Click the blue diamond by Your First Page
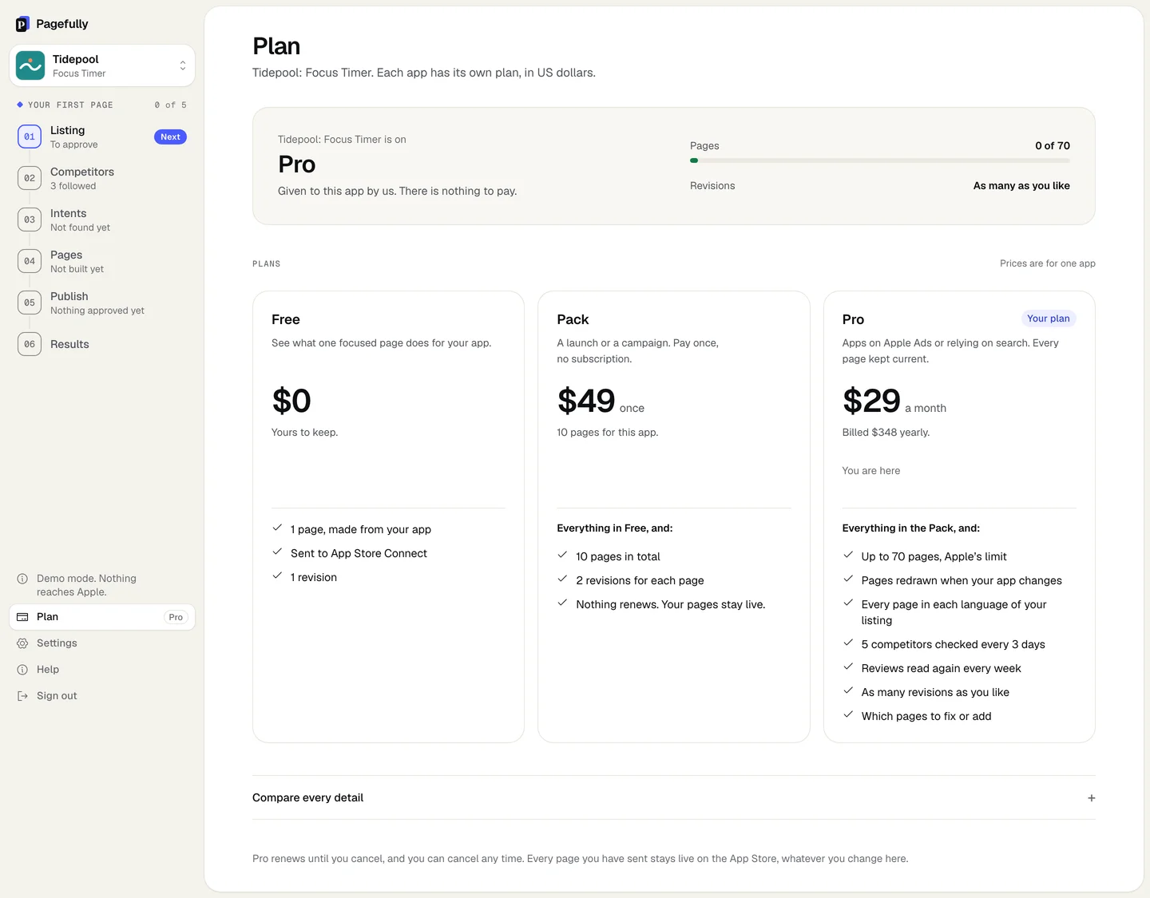The width and height of the screenshot is (1150, 898). coord(20,105)
